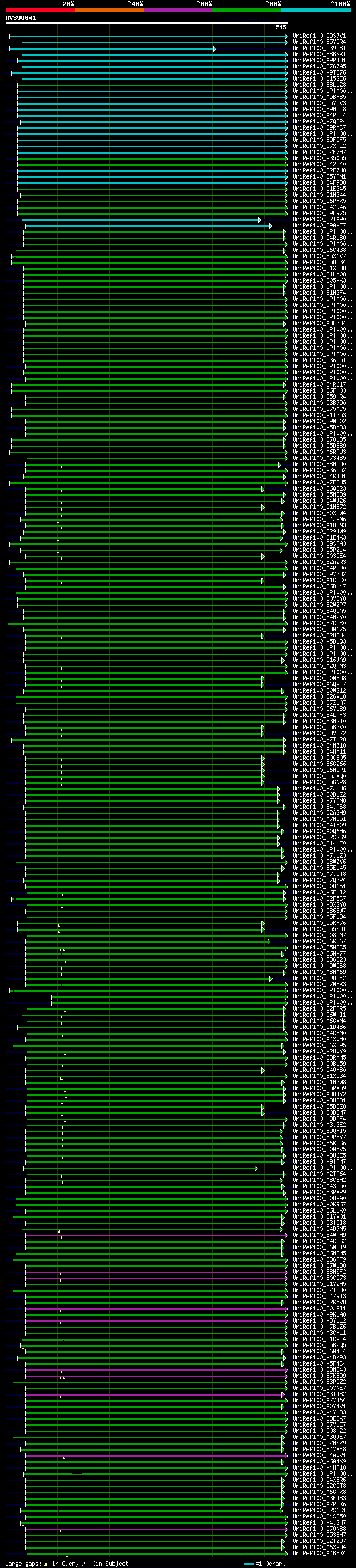Select UniRef100_B9HZJ8 label

(x=319, y=109)
